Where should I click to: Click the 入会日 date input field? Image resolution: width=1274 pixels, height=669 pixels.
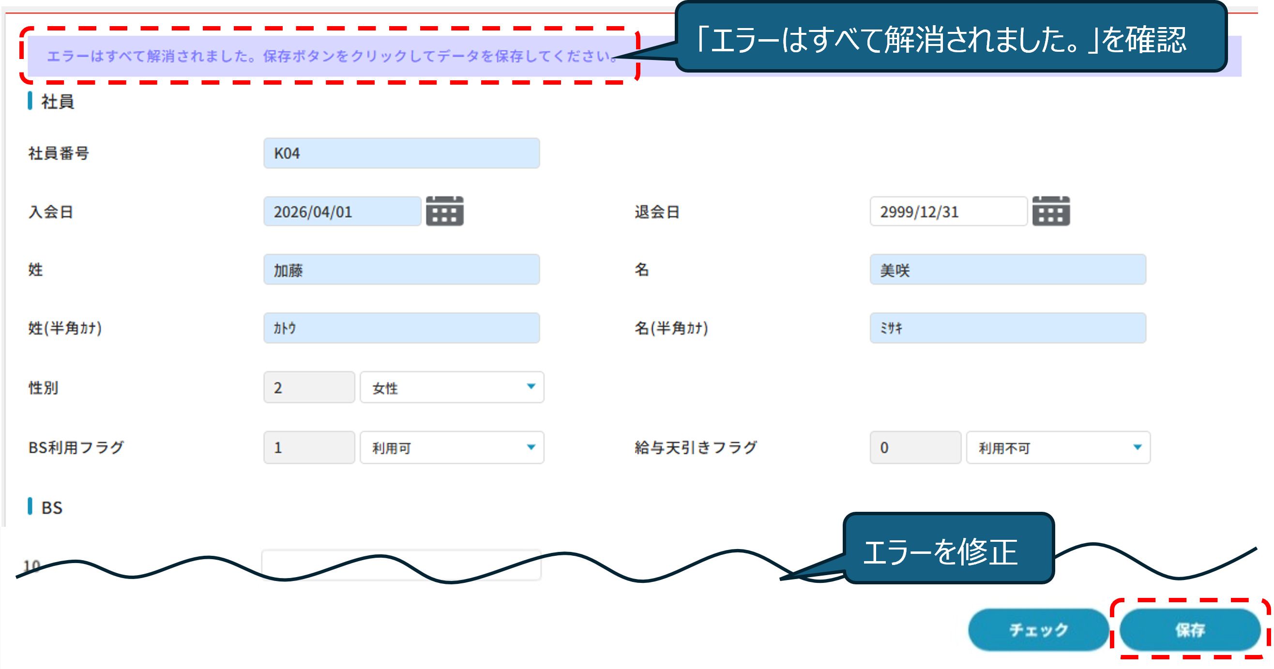click(342, 211)
